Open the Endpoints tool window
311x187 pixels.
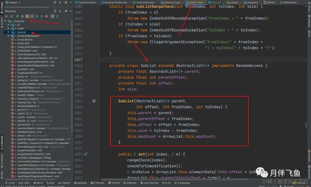130,183
